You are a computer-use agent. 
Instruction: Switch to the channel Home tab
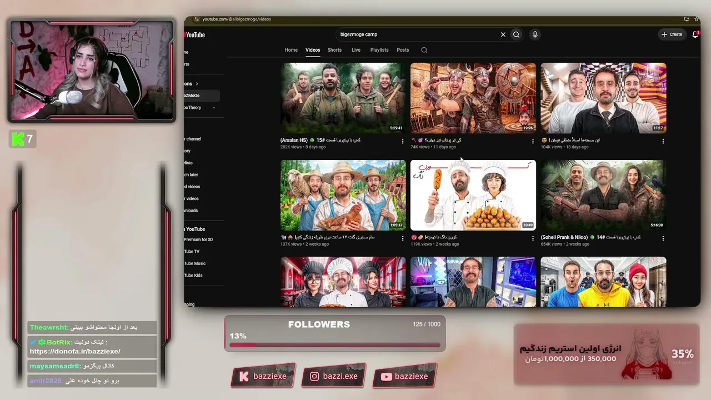coord(291,50)
